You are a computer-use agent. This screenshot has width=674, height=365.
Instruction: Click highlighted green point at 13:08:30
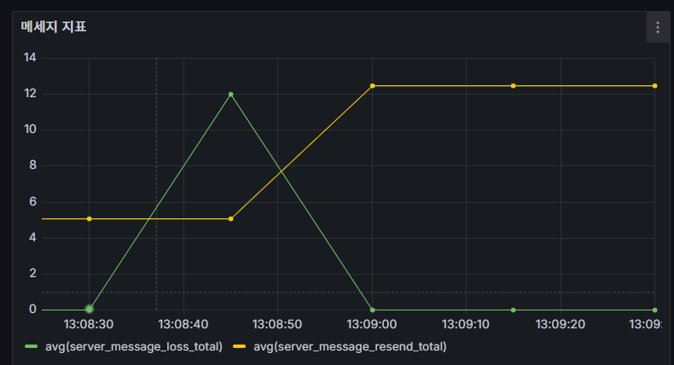[89, 309]
